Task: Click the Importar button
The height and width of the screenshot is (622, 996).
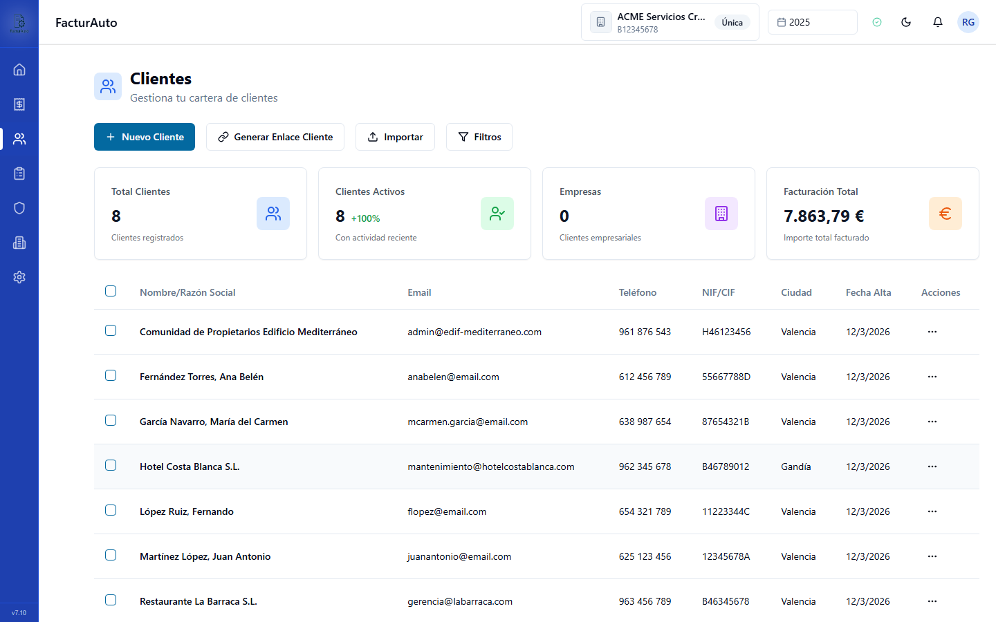Action: [395, 137]
